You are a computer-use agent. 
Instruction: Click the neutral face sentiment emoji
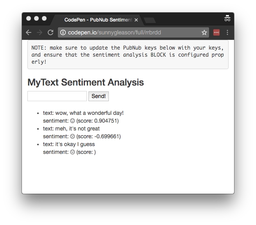point(72,152)
